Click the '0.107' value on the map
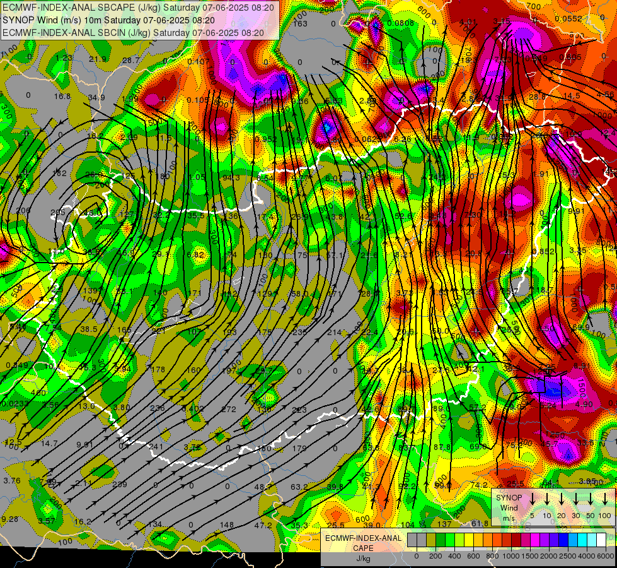This screenshot has width=617, height=568. (199, 62)
